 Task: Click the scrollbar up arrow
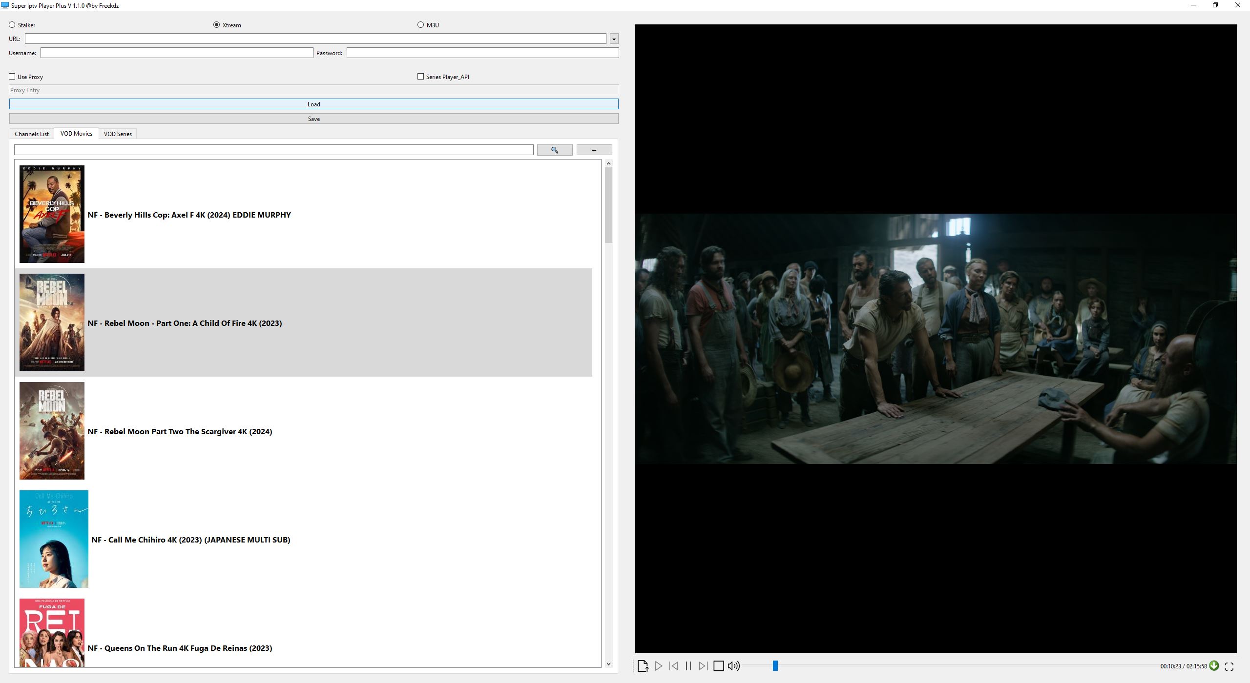[608, 163]
